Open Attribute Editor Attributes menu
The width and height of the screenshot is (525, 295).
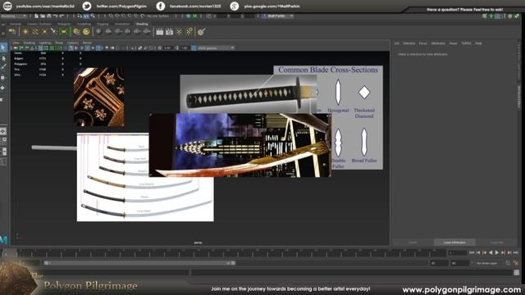coord(438,43)
